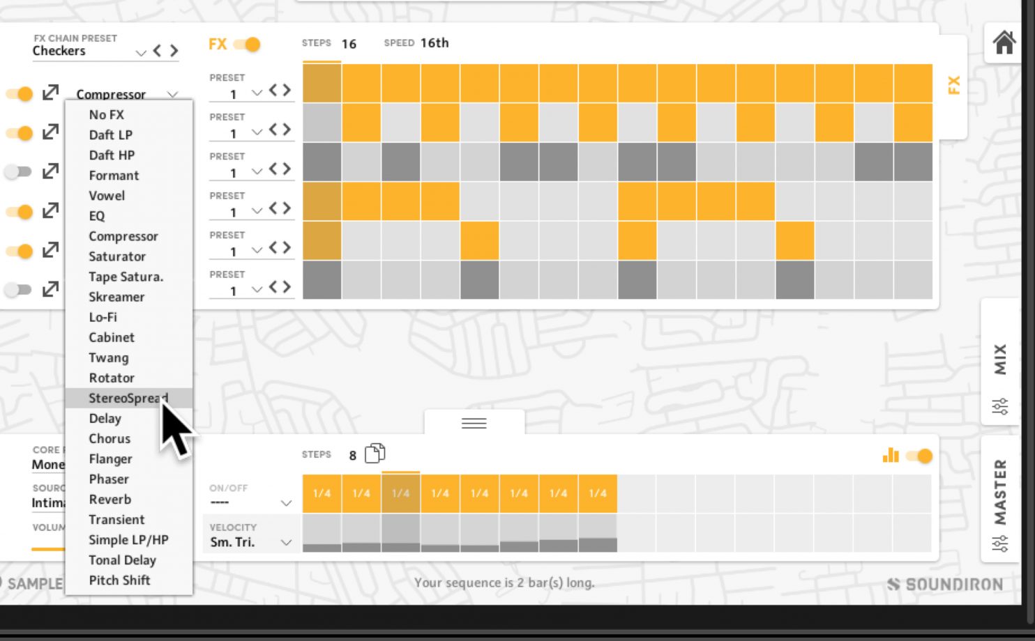Open expand arrow icon beside Compressor slot
This screenshot has width=1035, height=641.
tap(50, 93)
